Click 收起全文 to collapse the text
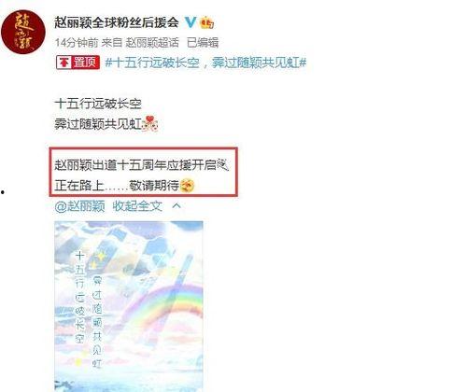Image resolution: width=466 pixels, height=392 pixels. tap(137, 206)
